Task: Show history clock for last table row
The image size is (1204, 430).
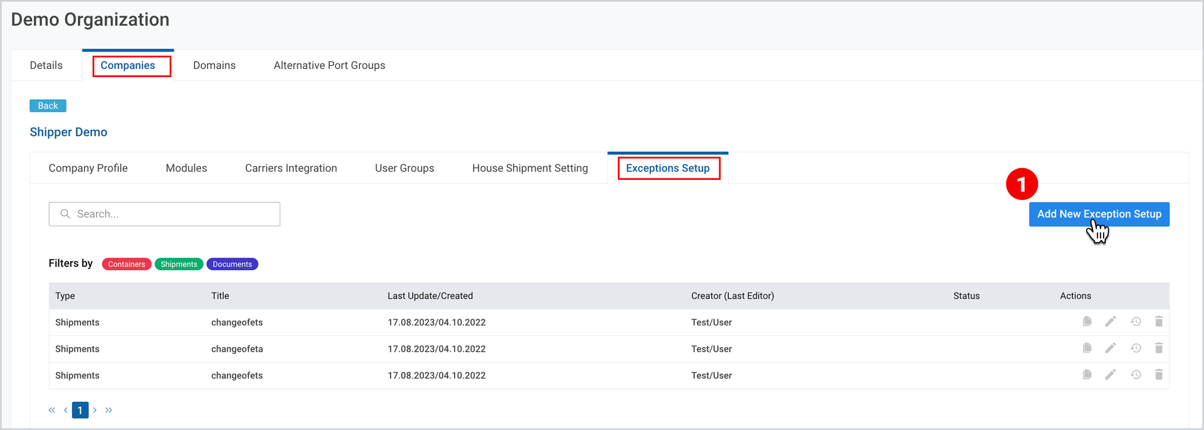Action: [1136, 375]
